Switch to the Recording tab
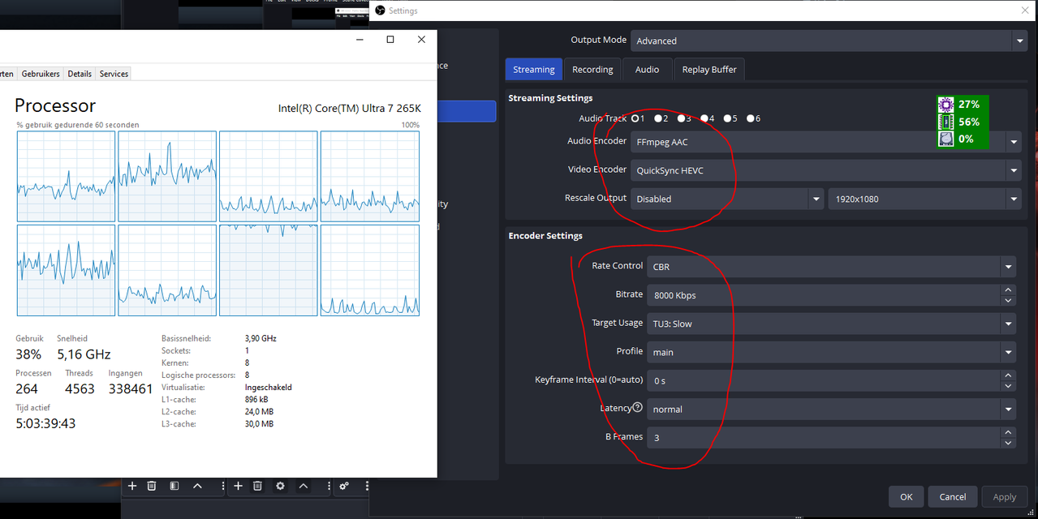The width and height of the screenshot is (1038, 519). coord(592,70)
